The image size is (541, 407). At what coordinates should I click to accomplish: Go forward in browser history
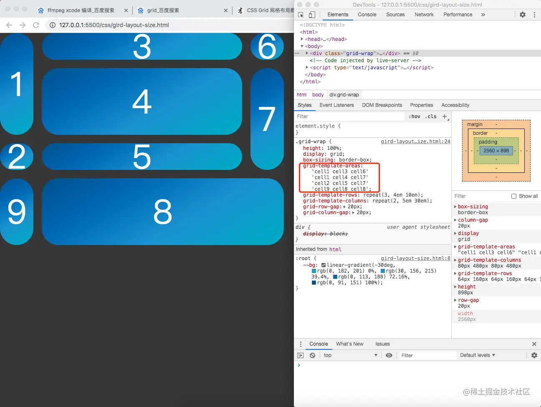point(23,25)
